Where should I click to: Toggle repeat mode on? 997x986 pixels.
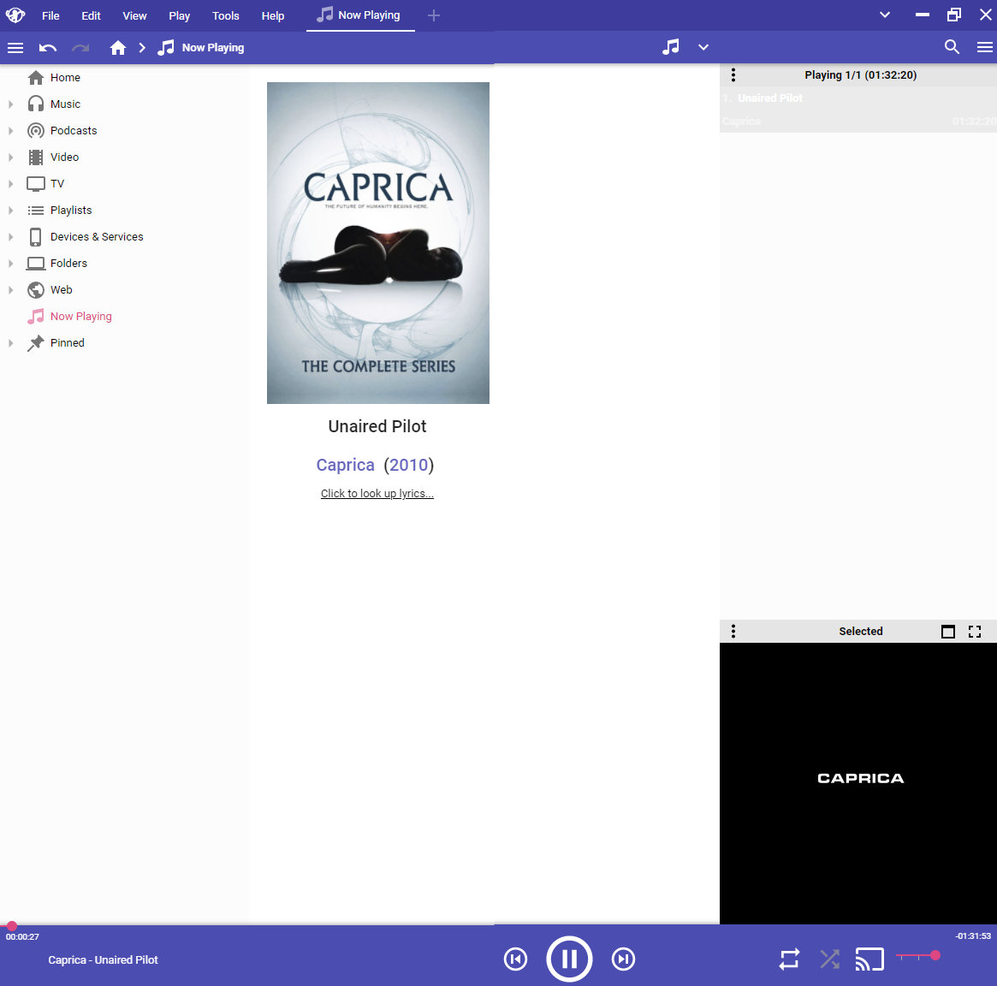[x=789, y=959]
